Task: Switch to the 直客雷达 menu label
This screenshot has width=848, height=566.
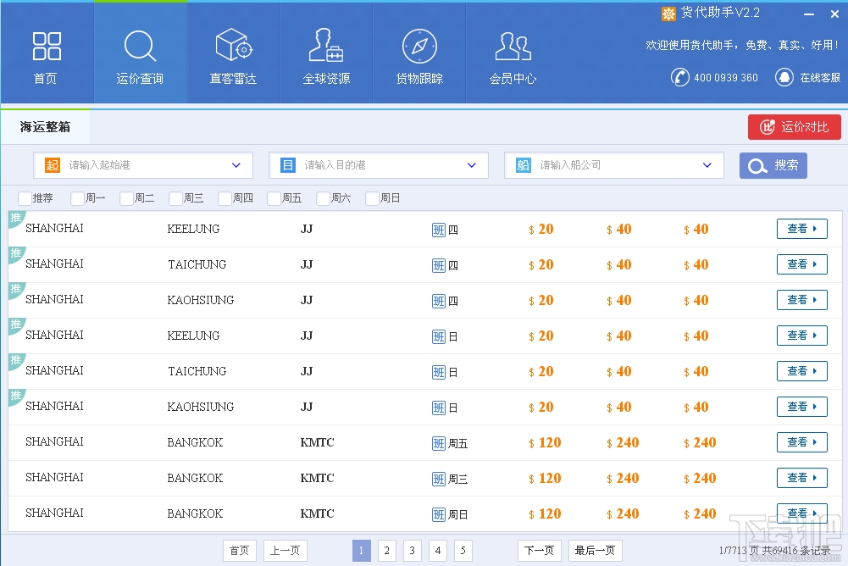Action: click(233, 79)
